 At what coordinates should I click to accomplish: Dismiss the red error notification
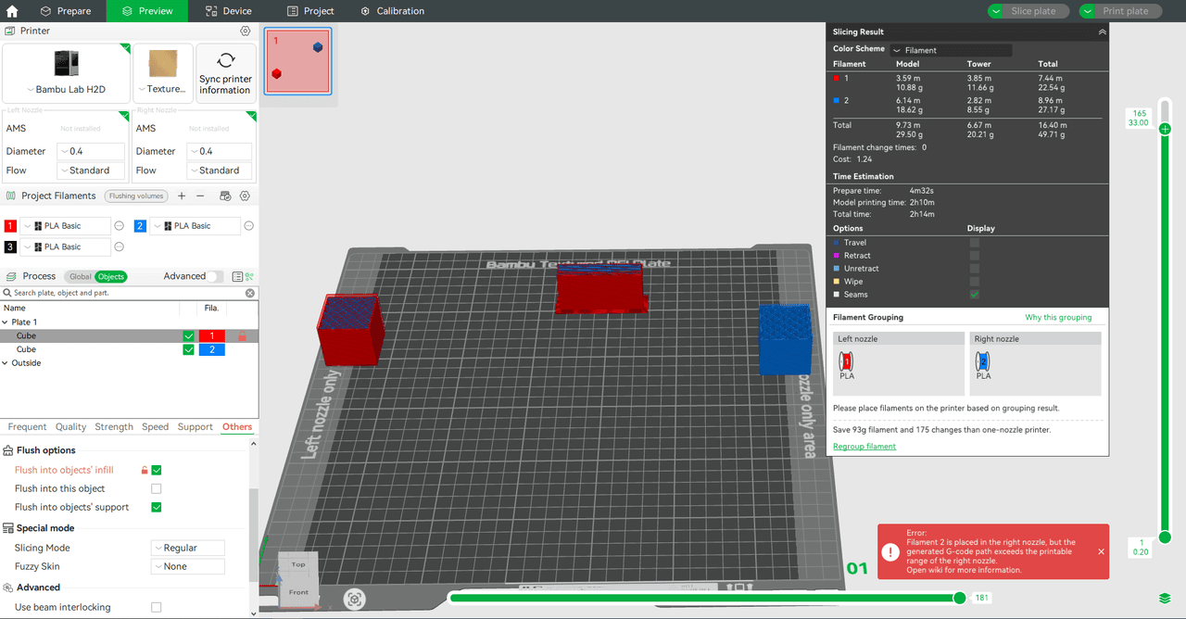[x=1101, y=551]
